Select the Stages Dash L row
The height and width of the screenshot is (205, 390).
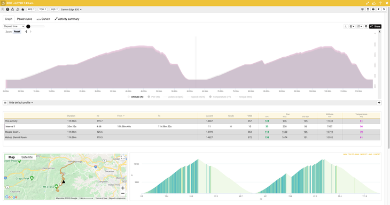[192, 132]
